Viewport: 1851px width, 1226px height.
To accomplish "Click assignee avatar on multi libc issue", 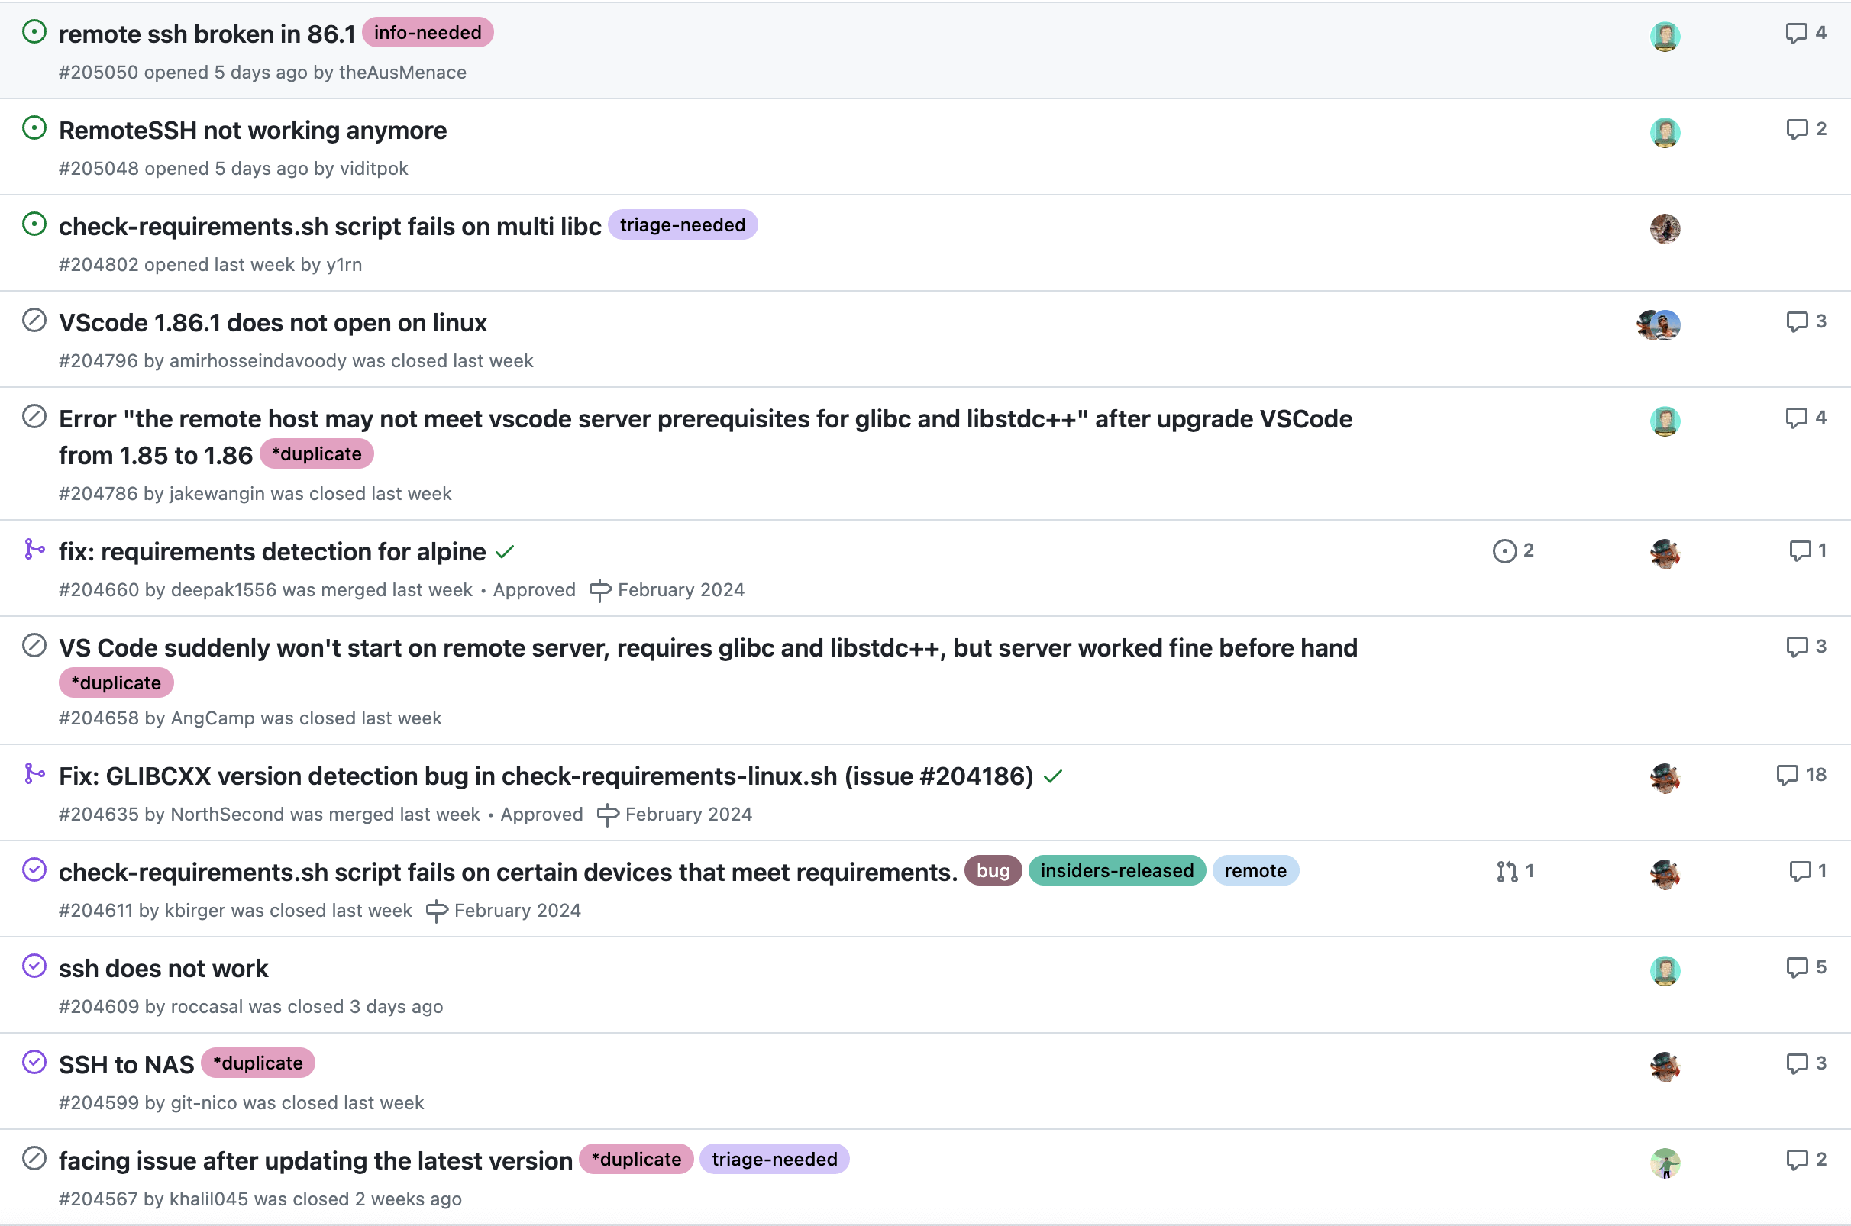I will tap(1665, 228).
